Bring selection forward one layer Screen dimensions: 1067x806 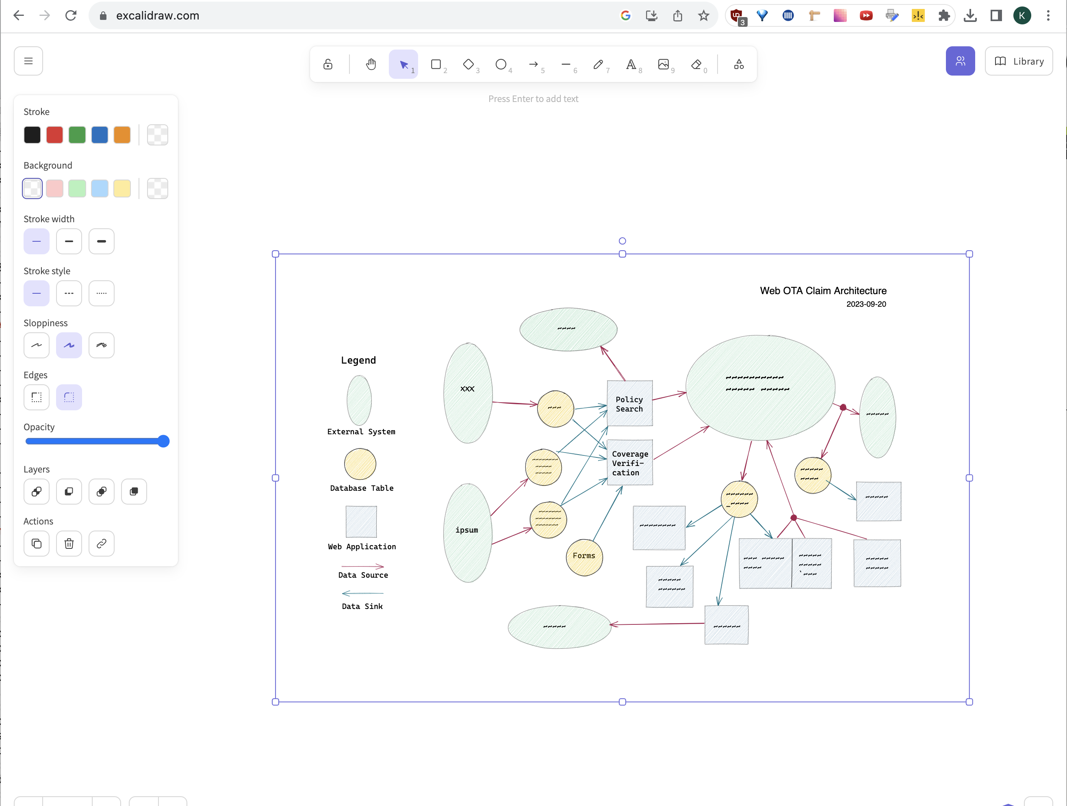pos(101,492)
